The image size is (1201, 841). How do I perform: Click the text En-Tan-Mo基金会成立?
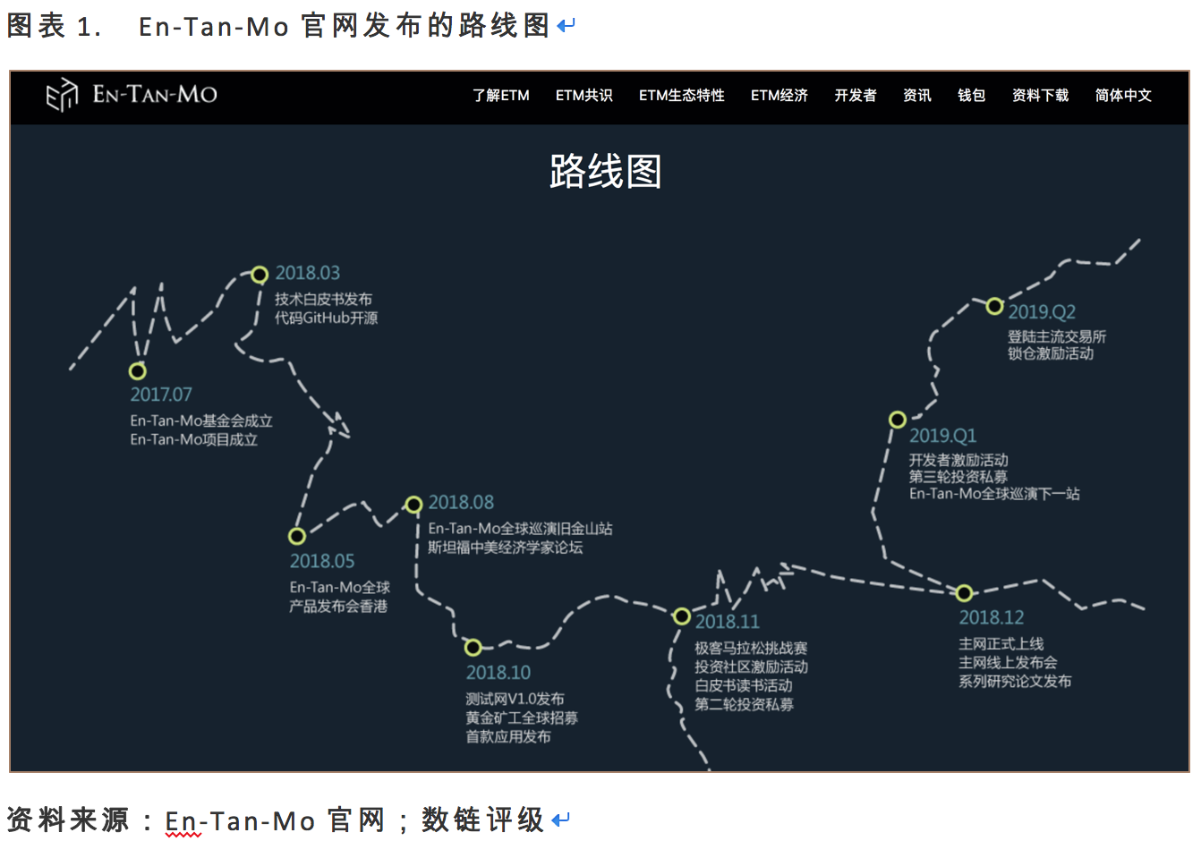pos(201,420)
